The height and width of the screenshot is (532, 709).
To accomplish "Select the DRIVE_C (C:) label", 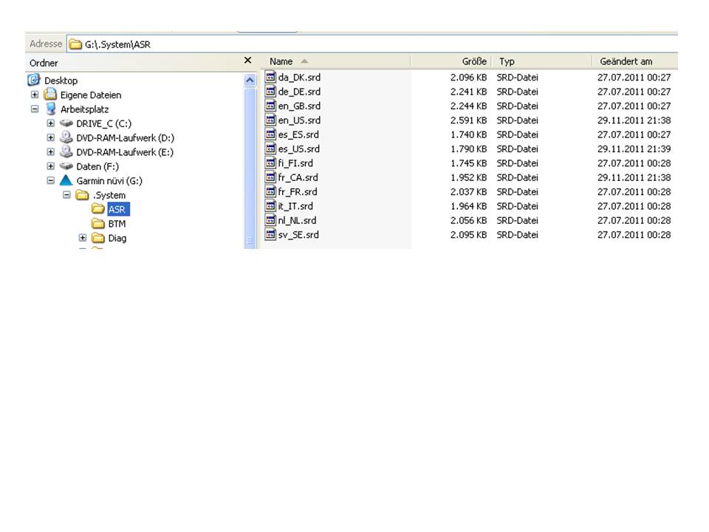I will coord(104,123).
